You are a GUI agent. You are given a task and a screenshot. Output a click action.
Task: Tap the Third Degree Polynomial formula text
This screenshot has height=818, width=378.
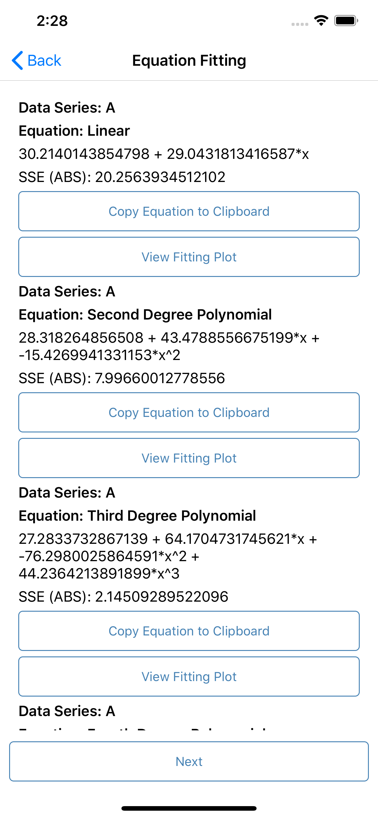coord(168,556)
